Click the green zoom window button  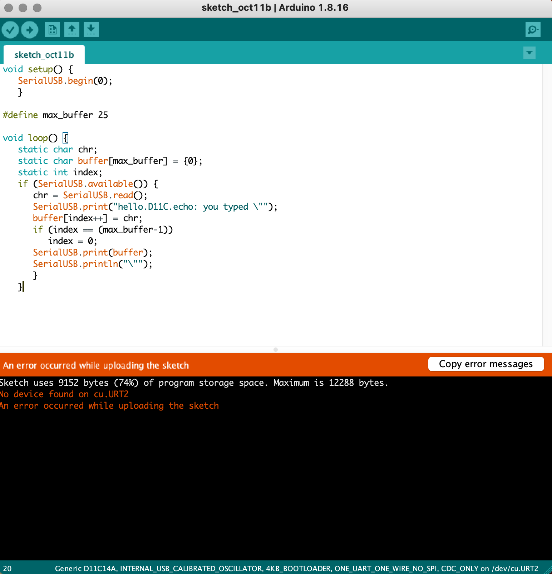(x=37, y=8)
